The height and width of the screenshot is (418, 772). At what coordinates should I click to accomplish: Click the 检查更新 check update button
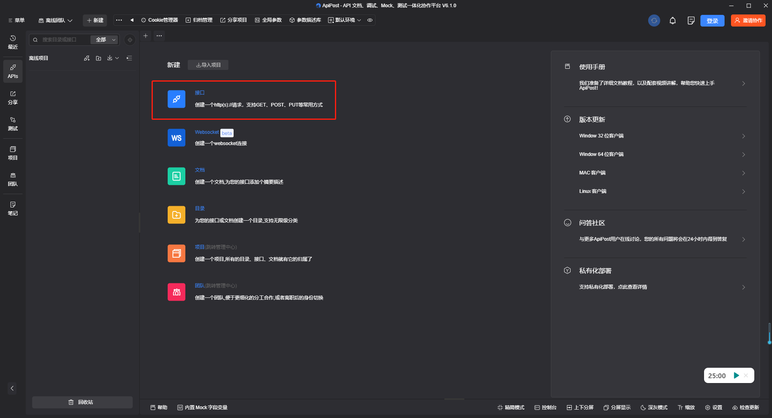click(x=746, y=408)
